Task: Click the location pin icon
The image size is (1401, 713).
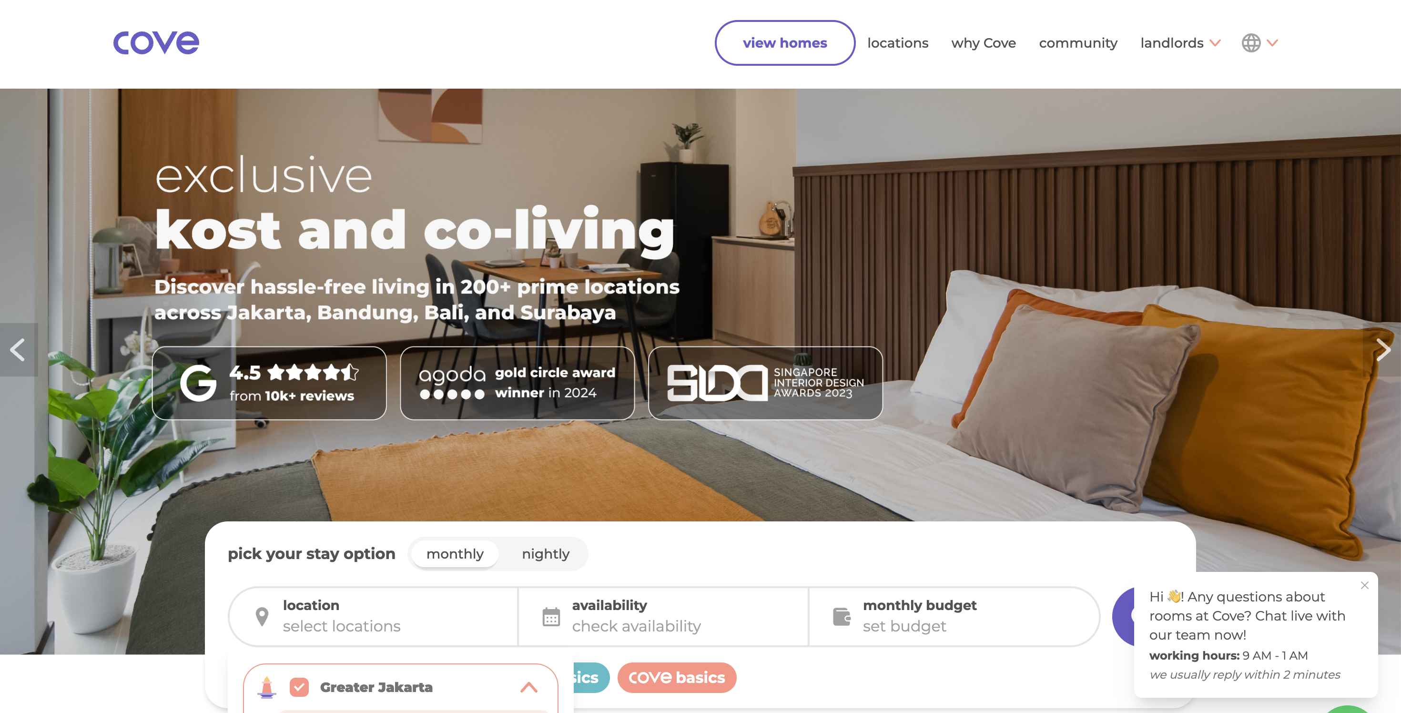Action: [x=262, y=616]
